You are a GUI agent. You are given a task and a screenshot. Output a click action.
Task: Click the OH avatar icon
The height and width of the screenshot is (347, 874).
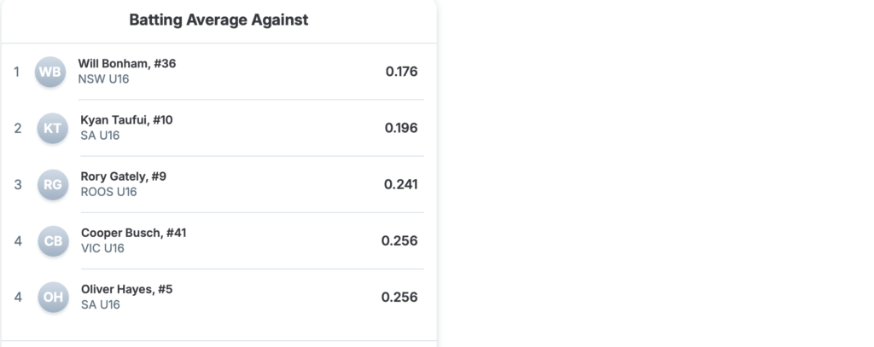[53, 298]
